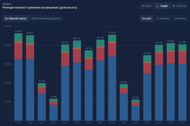Click the green segment of 17.01 bar
Image resolution: width=190 pixels, height=126 pixels.
[65, 48]
